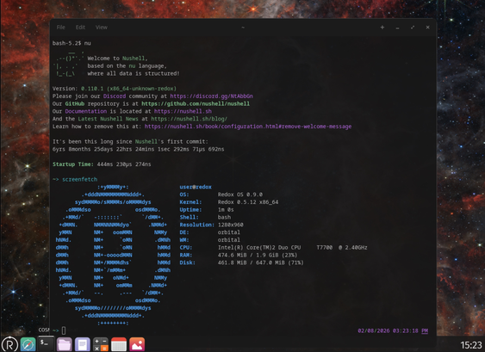Launch the image viewer icon
The height and width of the screenshot is (352, 485).
tap(137, 344)
